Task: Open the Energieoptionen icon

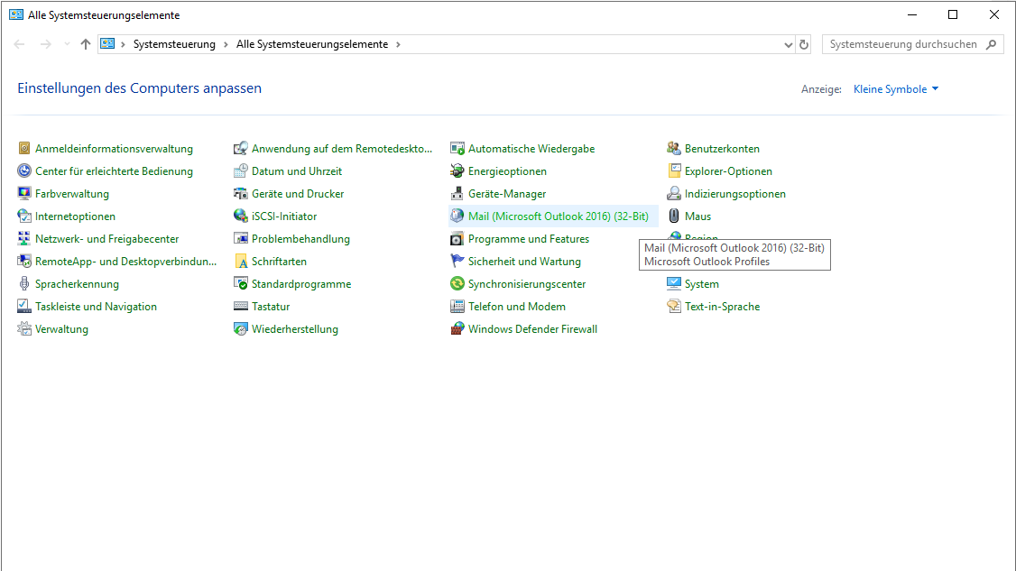Action: (457, 171)
